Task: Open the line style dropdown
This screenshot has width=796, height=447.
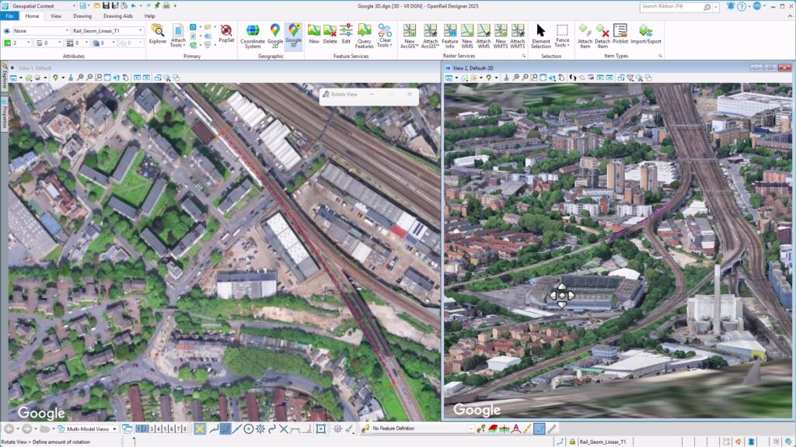Action: click(x=47, y=43)
